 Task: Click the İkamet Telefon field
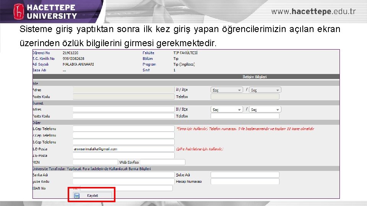tap(245, 116)
